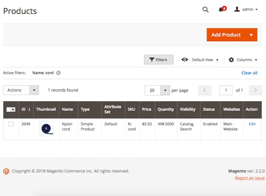Screen dimensions: 266x196
Task: Open the admin user menu
Action: coord(246,9)
